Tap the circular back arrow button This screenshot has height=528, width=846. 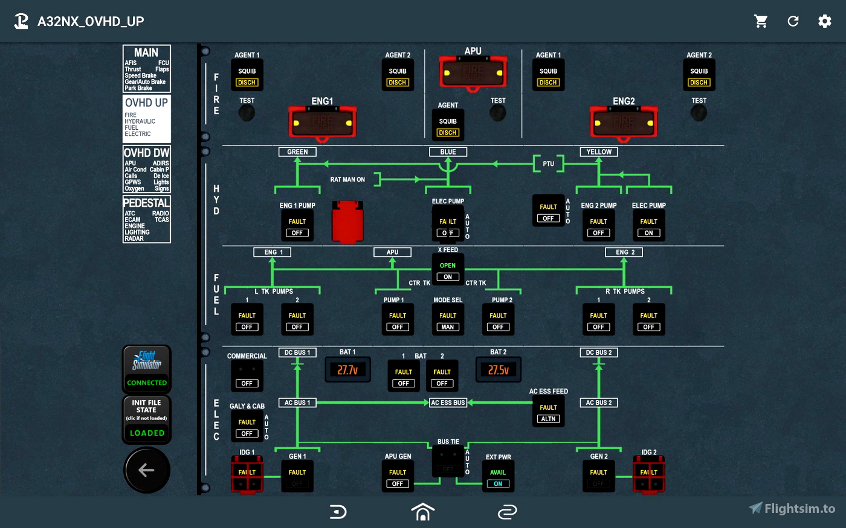147,470
